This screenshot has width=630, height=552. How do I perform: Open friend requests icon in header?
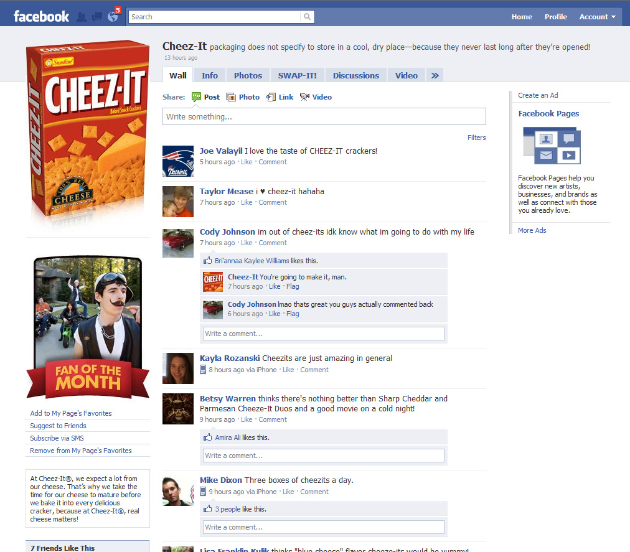[82, 17]
